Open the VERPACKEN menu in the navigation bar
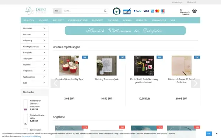Screen dimensions: 221x138 pos(142,20)
